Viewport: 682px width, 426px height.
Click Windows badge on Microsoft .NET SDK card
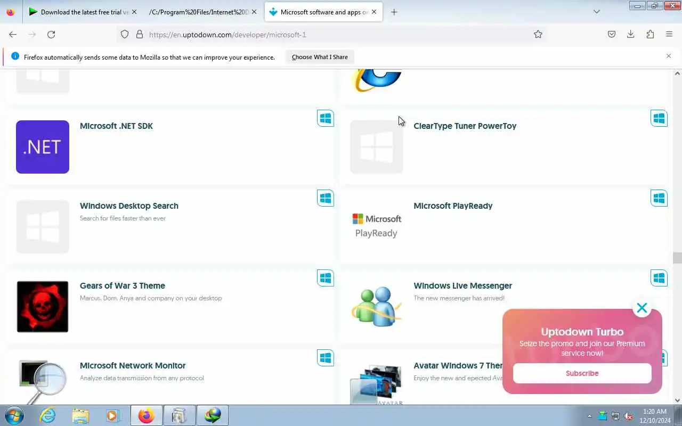click(326, 118)
